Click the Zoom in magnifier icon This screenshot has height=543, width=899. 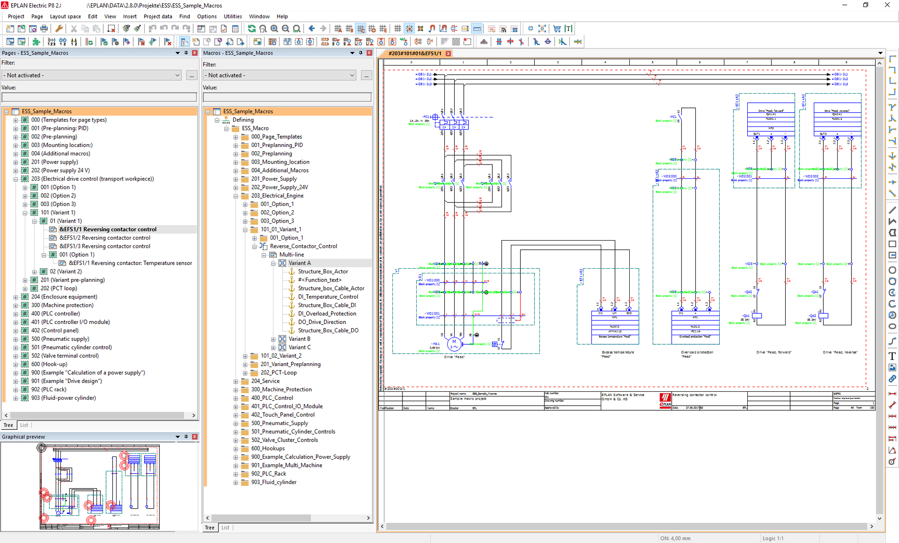tap(274, 29)
